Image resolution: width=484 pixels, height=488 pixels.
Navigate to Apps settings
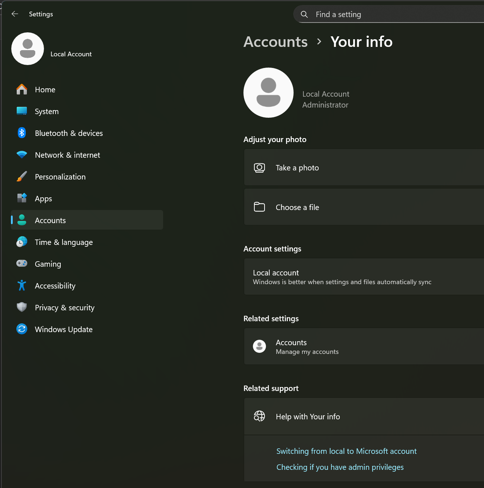point(87,198)
